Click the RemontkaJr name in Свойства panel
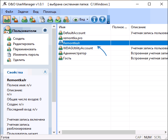This screenshot has height=140, width=168. point(17,80)
